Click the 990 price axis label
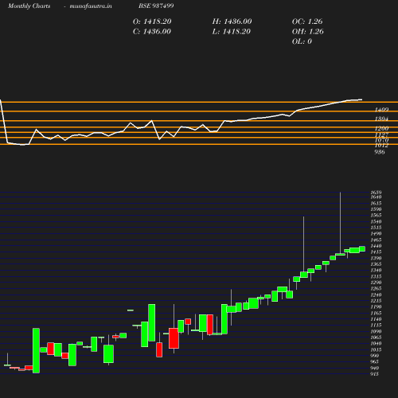 (375, 356)
